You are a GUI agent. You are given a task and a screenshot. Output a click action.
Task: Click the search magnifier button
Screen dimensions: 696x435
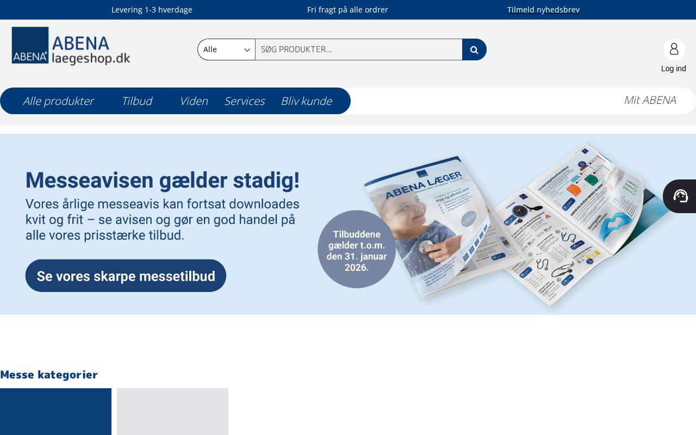tap(474, 49)
